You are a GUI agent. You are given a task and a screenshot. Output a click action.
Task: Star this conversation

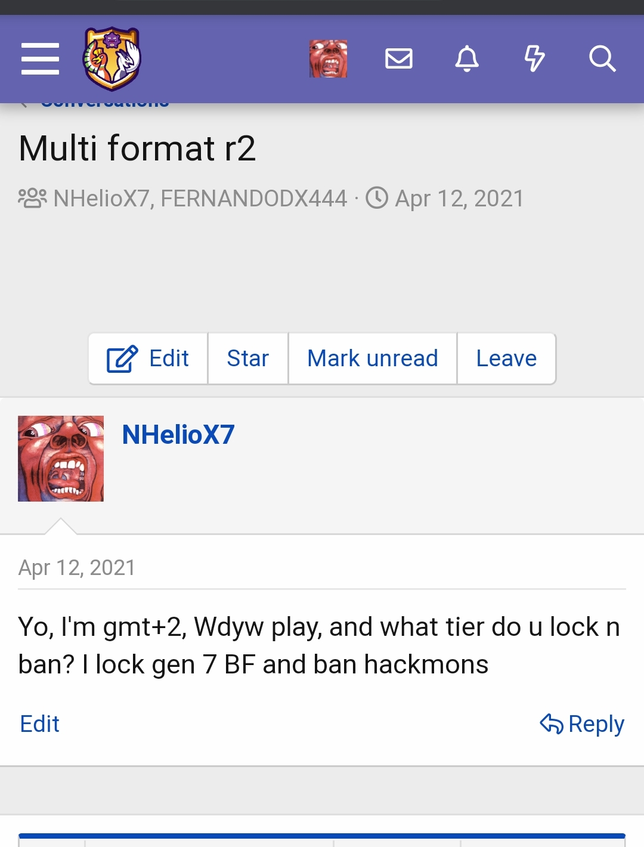coord(248,358)
